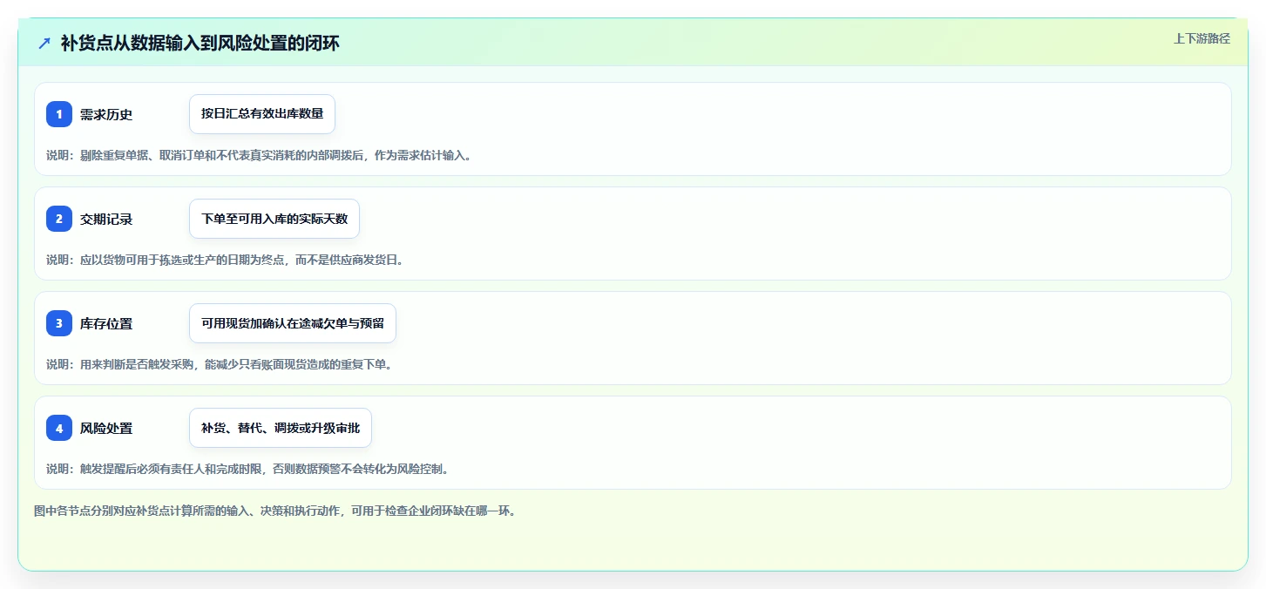Select the 需求历史 step label
The width and height of the screenshot is (1266, 589).
[x=106, y=114]
